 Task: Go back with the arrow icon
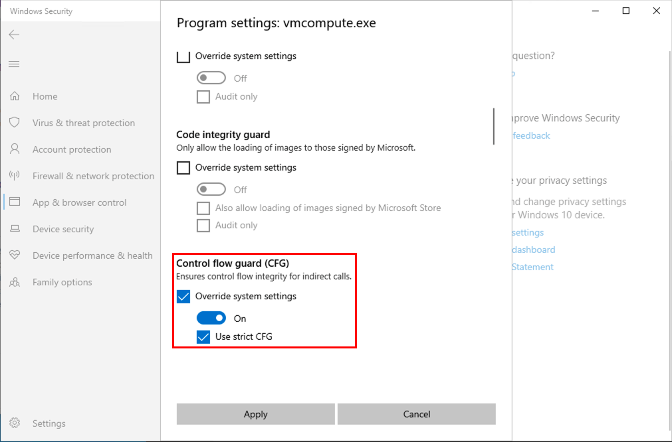pos(14,35)
